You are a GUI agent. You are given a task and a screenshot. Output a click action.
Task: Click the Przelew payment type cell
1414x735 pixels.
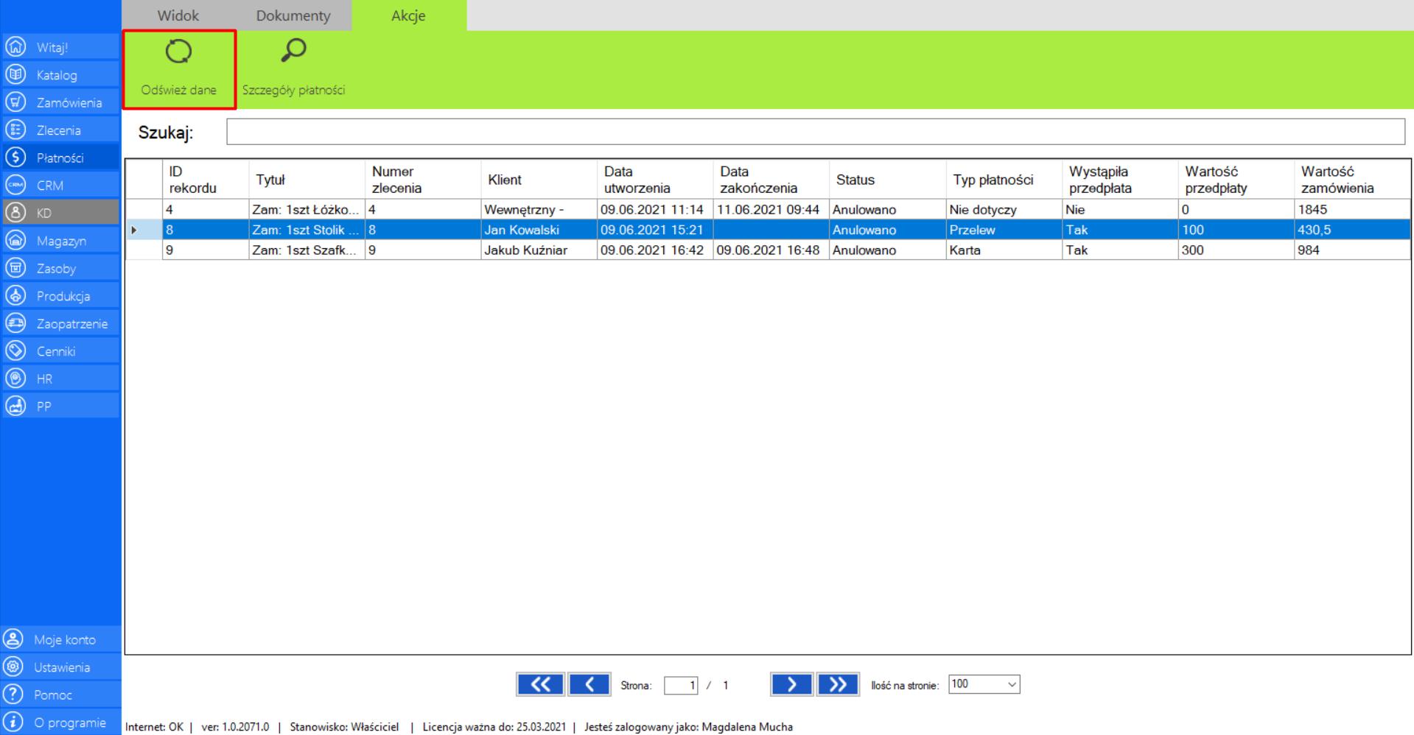tap(1004, 230)
